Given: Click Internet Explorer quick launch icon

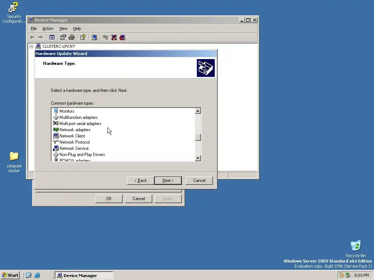Looking at the screenshot, I should (37, 275).
